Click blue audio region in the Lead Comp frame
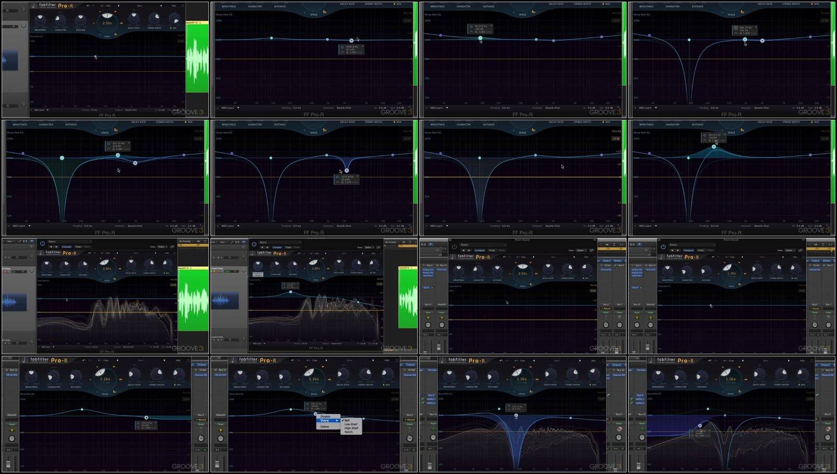This screenshot has width=837, height=474. click(225, 300)
